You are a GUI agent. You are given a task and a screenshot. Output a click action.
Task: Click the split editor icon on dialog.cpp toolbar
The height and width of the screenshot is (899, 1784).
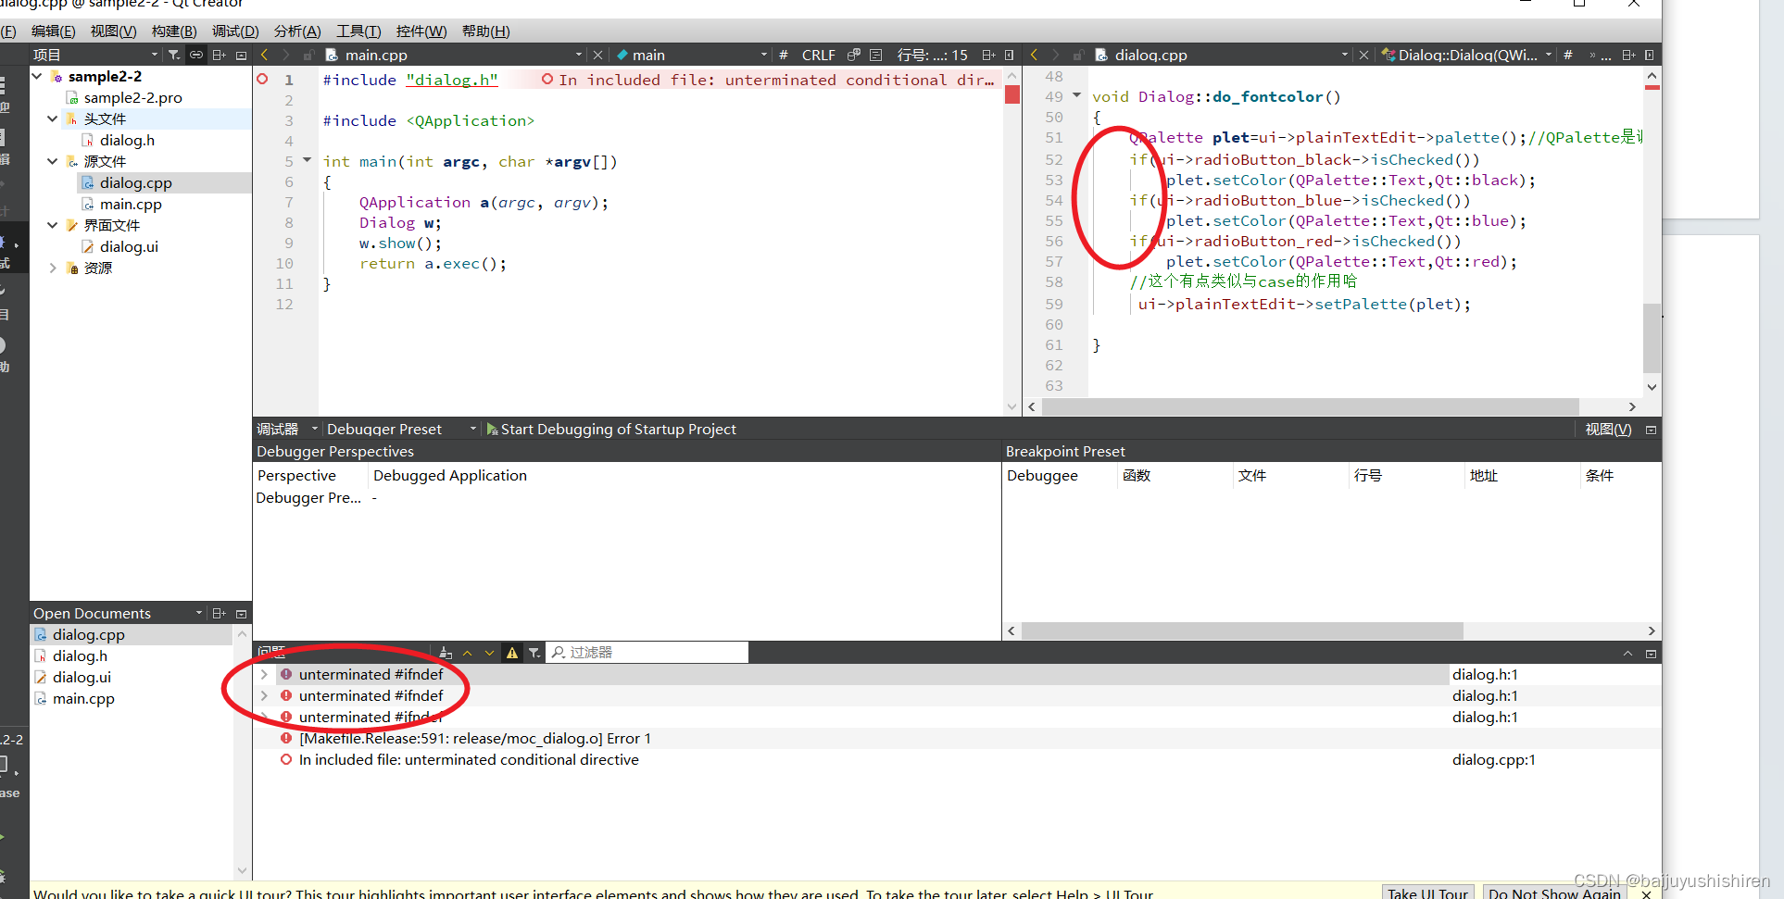point(1627,55)
